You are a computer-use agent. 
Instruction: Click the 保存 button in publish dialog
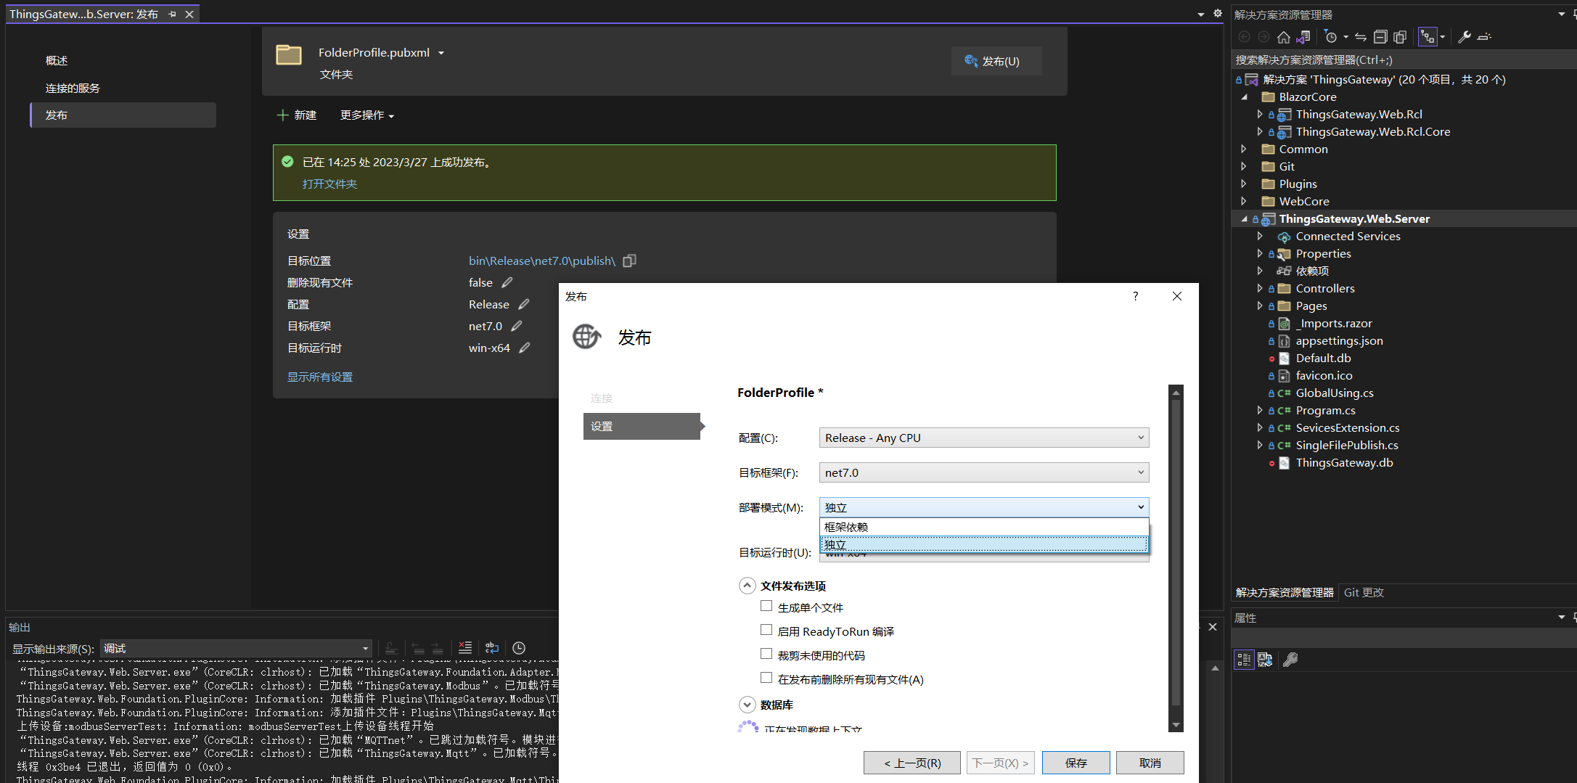(1076, 763)
